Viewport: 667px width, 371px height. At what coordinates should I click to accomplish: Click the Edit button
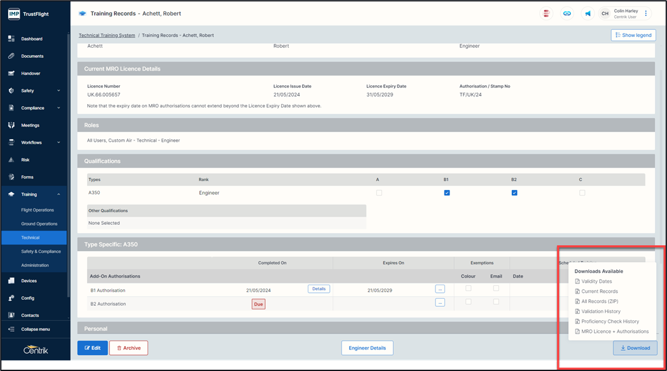(x=92, y=348)
